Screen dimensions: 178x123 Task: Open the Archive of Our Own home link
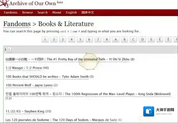[x=32, y=3]
